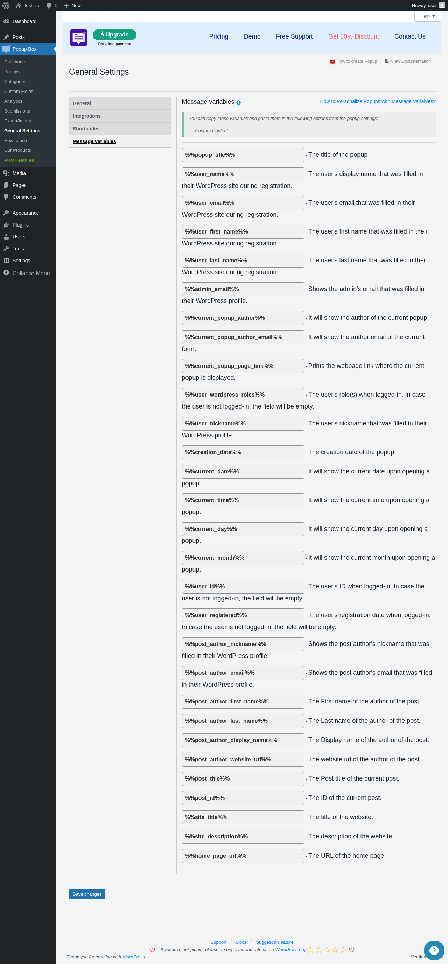Click the %%popup_title%% variable field

click(x=243, y=155)
